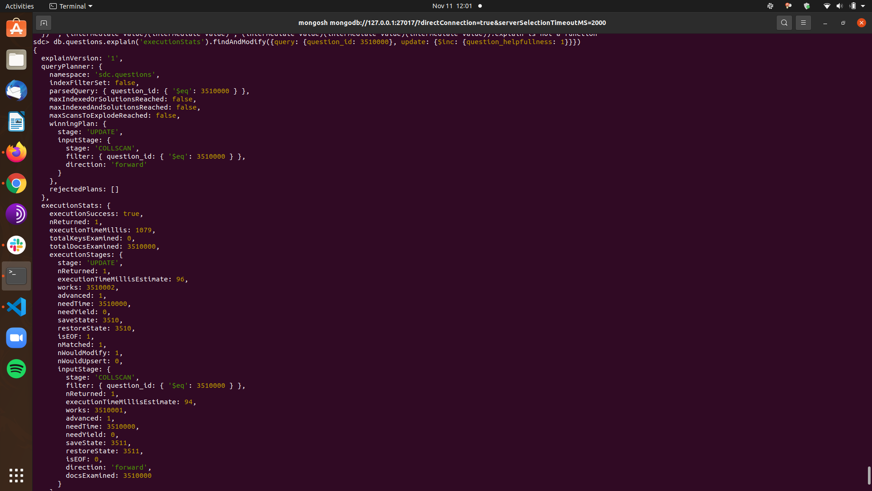Image resolution: width=872 pixels, height=491 pixels.
Task: Click the Wi-Fi network indicator
Action: pyautogui.click(x=826, y=6)
